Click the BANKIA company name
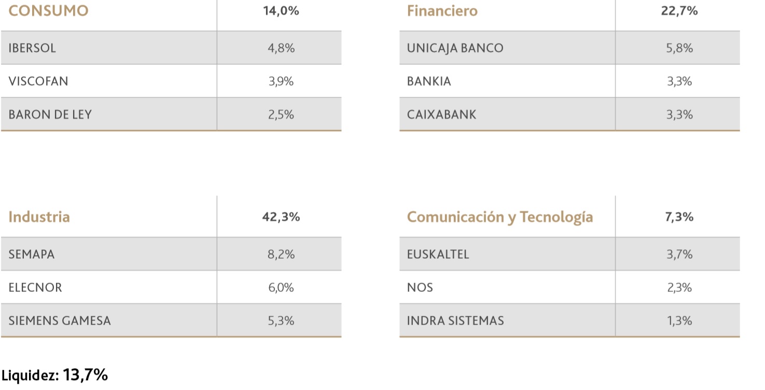 (x=429, y=81)
